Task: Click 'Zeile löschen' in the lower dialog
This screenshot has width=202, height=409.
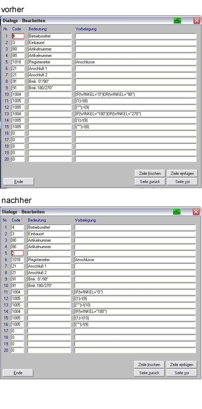Action: (149, 365)
